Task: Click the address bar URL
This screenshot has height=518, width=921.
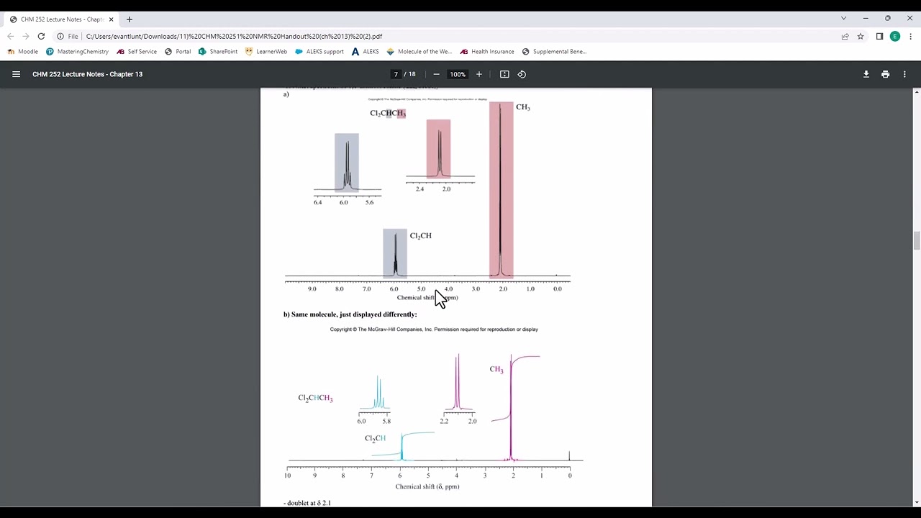Action: point(234,36)
